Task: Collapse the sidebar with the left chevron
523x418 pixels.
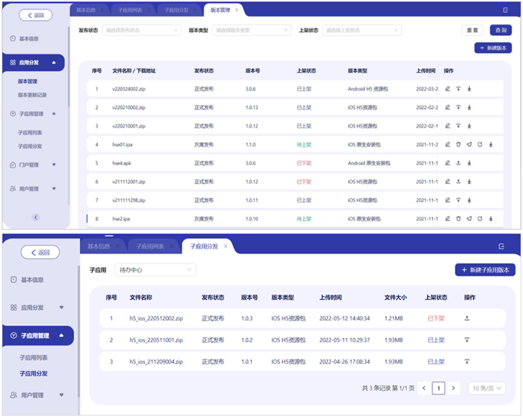Action: click(x=35, y=217)
